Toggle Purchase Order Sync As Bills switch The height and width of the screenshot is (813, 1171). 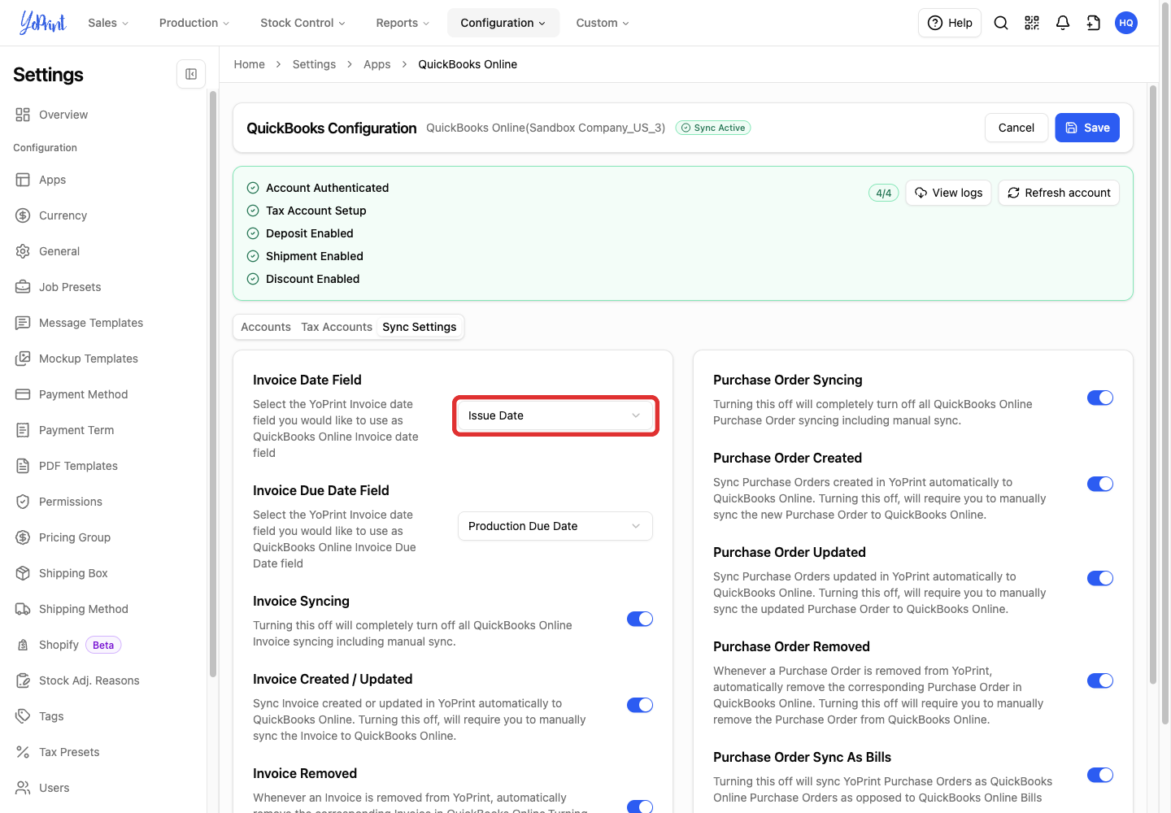[x=1100, y=775]
